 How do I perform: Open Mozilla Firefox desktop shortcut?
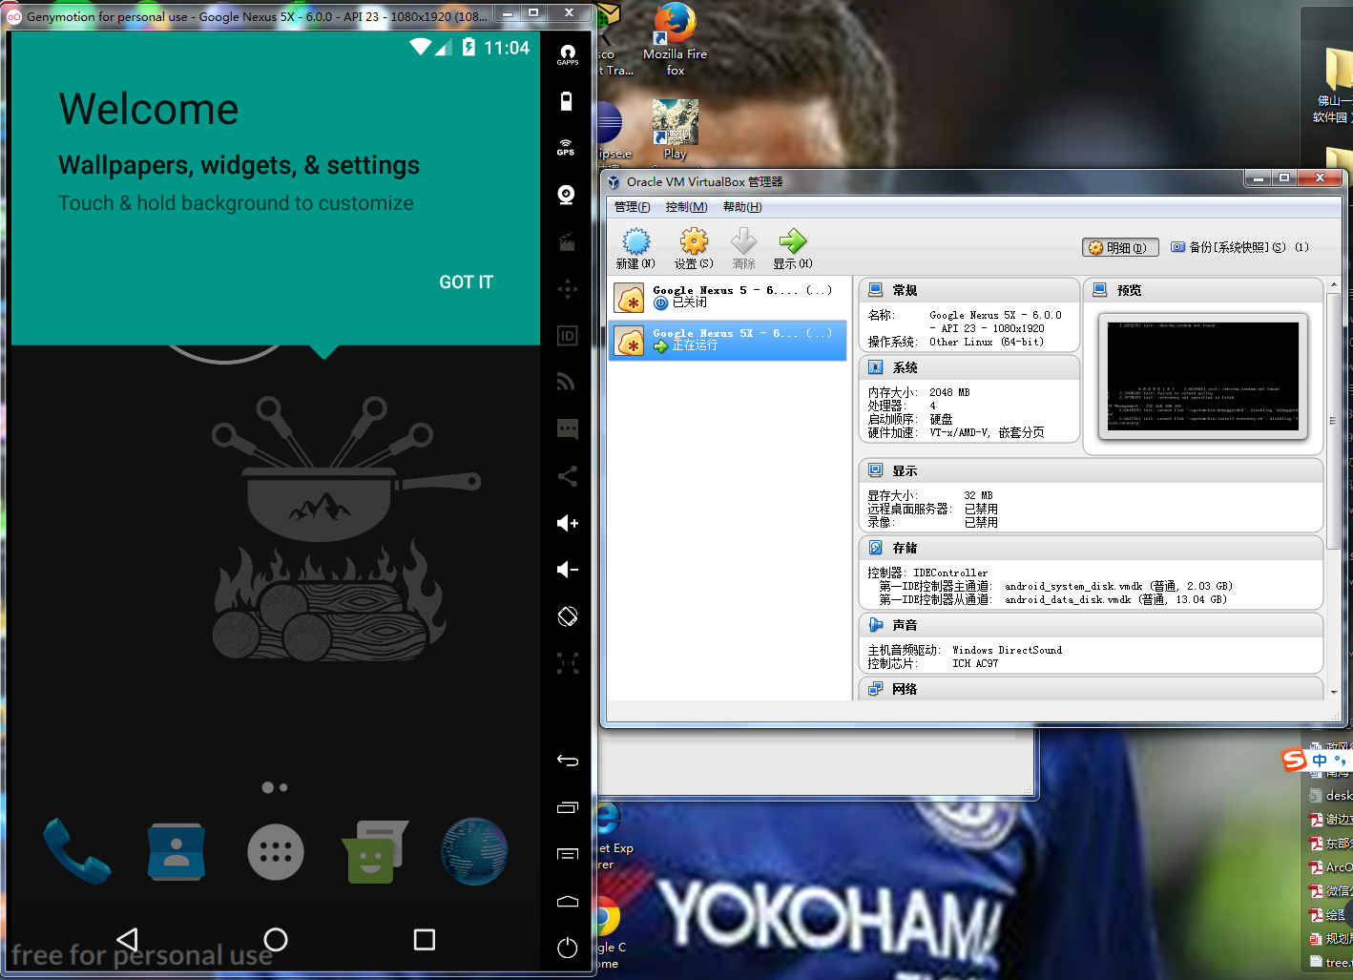pos(676,38)
